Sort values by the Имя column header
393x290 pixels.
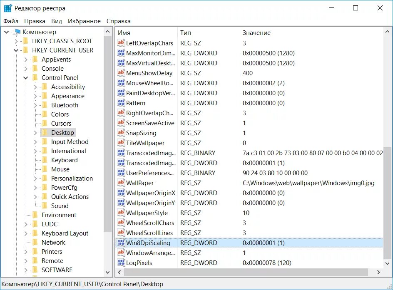click(x=147, y=33)
